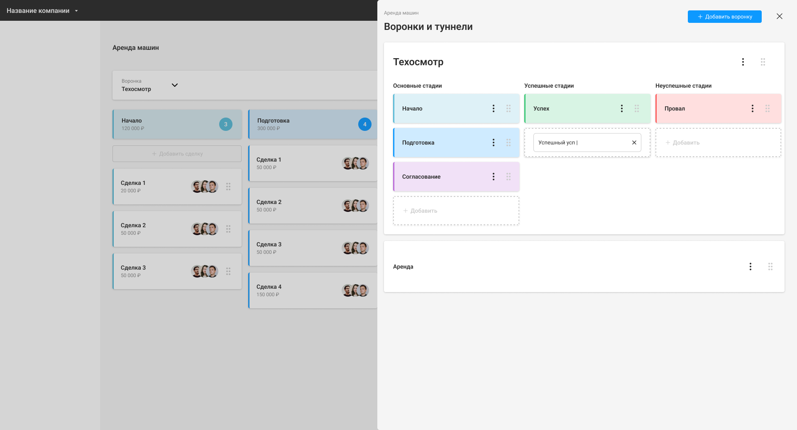Open three-dot menu for Техосмотр funnel
797x430 pixels.
743,62
